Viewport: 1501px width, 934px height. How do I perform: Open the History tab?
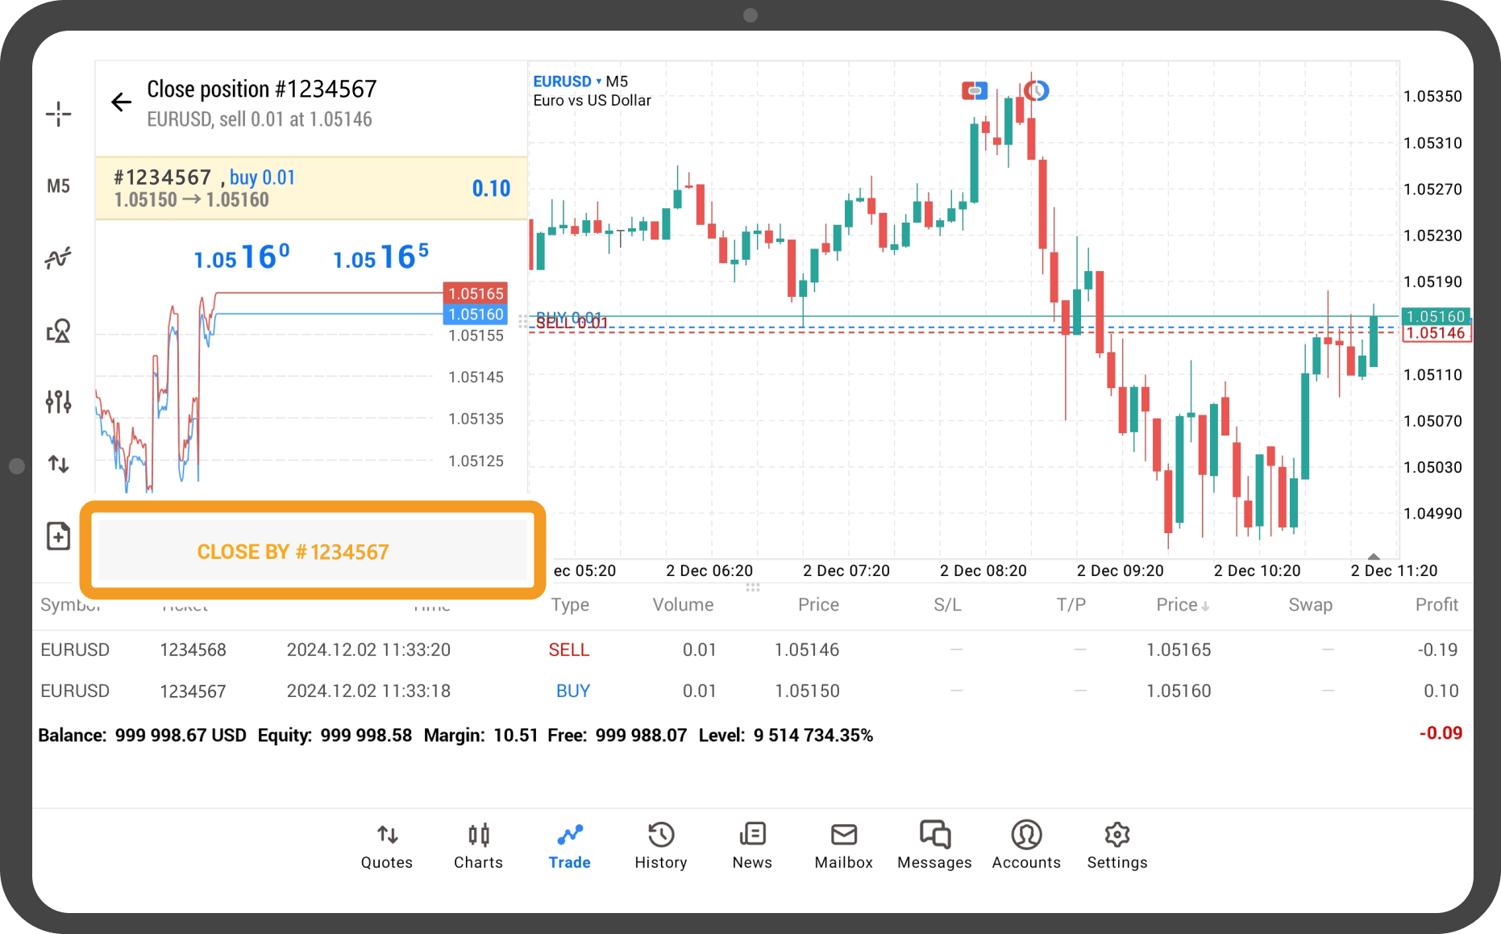point(660,845)
